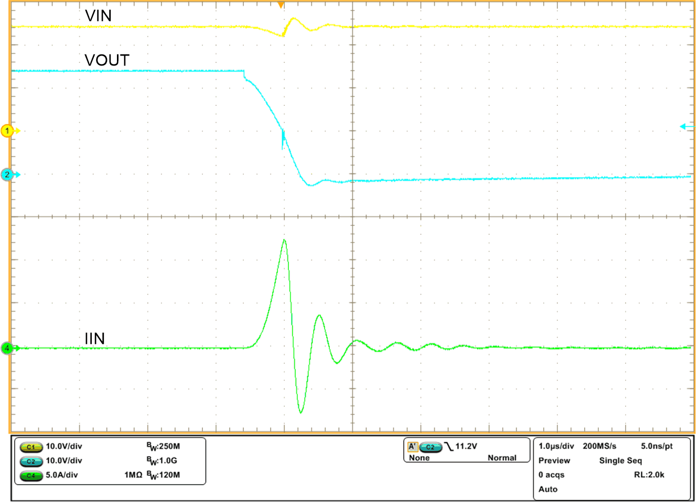Click C1 10.0V/div scale readout
Image resolution: width=699 pixels, height=502 pixels.
coord(64,446)
